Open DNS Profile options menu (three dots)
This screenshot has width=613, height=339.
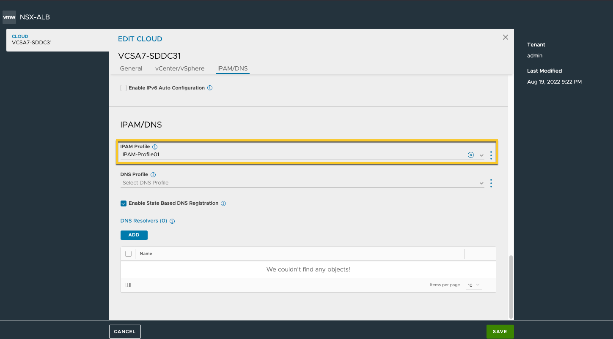coord(491,183)
